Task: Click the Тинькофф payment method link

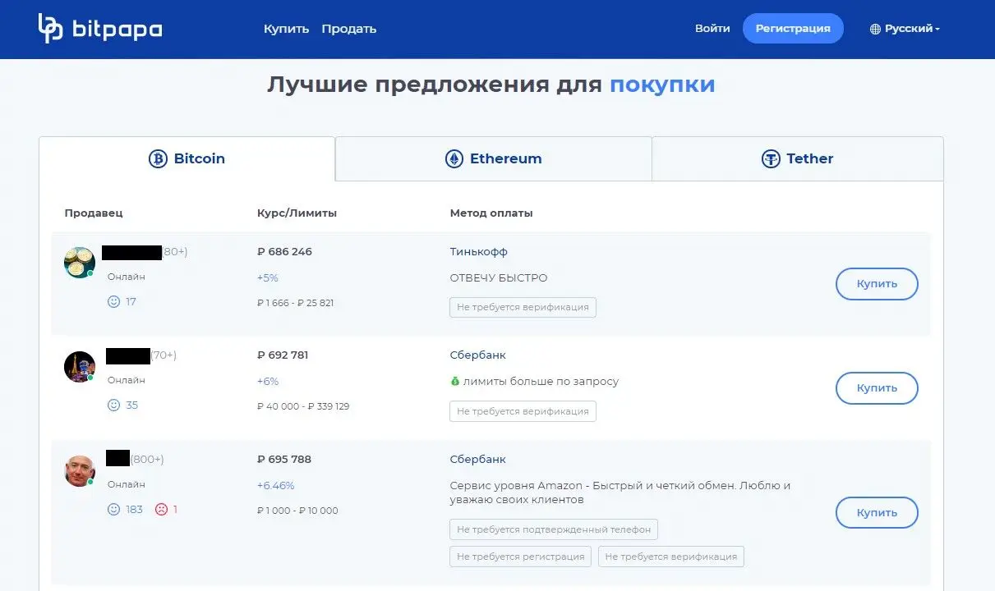Action: click(x=479, y=252)
